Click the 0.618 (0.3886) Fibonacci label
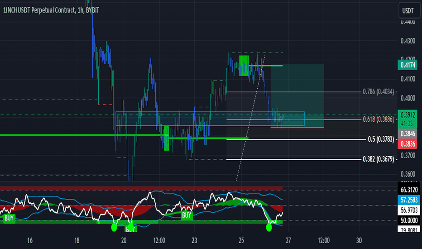This screenshot has height=249, width=422. click(379, 119)
